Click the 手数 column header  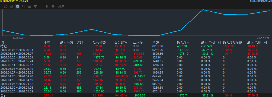pos(47,42)
